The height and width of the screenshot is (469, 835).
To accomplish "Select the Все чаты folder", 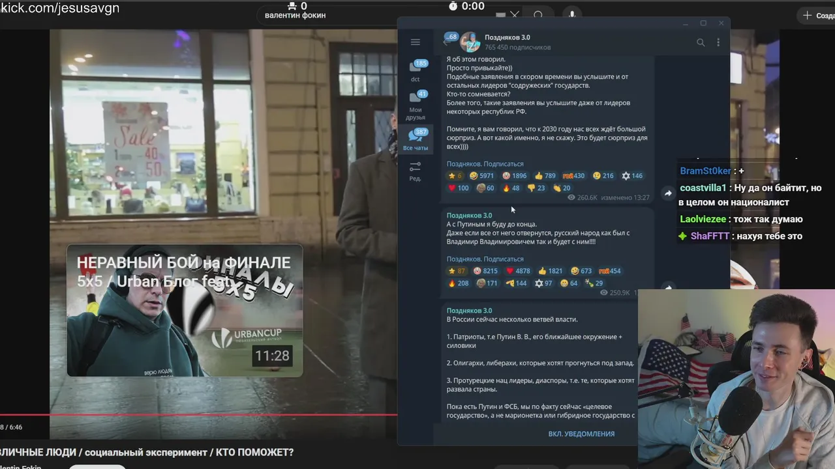I will pos(416,140).
